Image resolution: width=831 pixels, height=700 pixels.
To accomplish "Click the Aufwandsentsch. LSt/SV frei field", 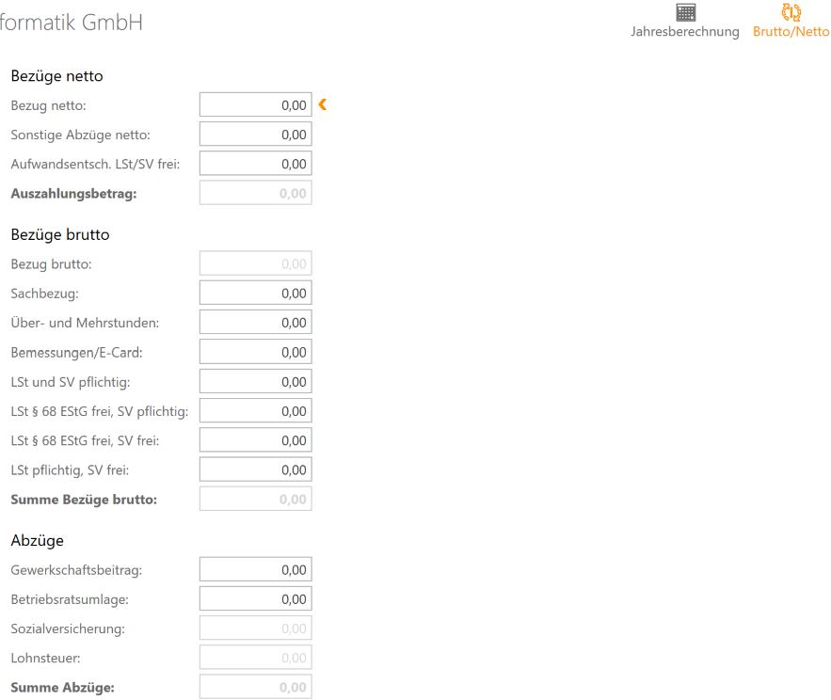I will coord(255,164).
